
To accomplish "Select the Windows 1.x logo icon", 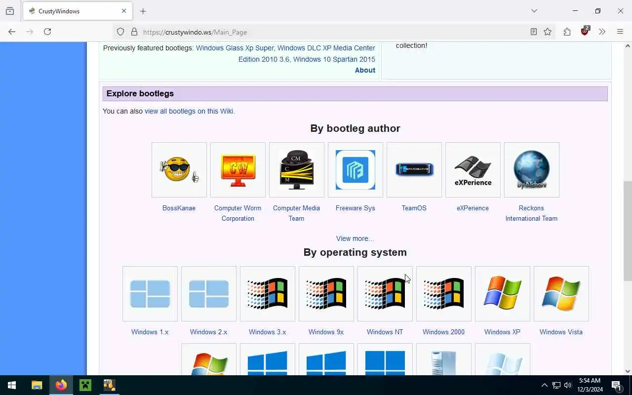I will click(x=150, y=294).
